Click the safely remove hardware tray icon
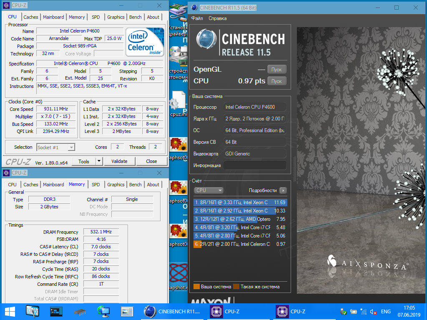The height and width of the screenshot is (320, 427). click(x=344, y=312)
